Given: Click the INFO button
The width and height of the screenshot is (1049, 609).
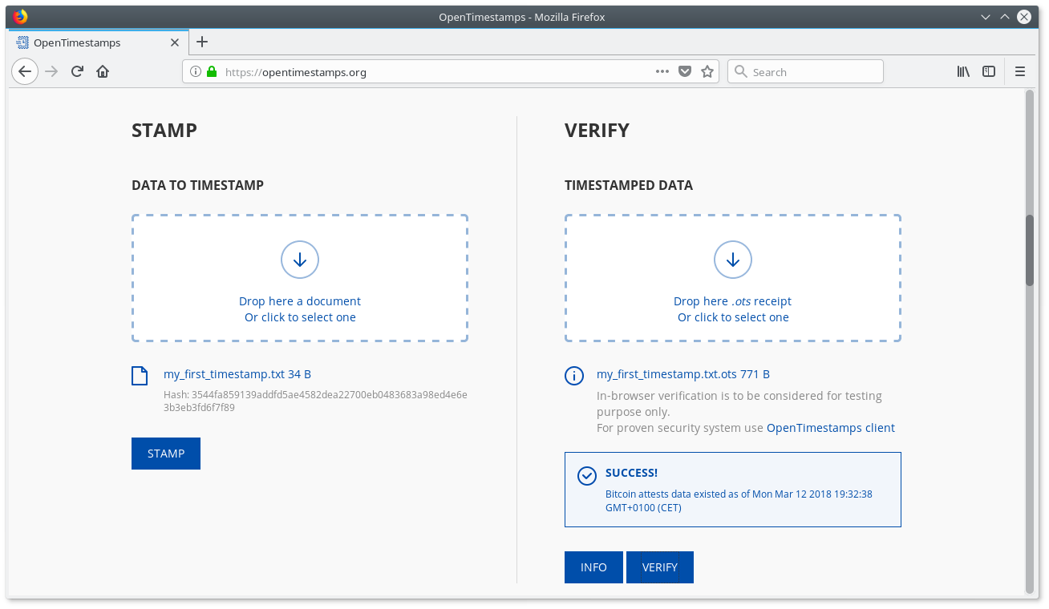Looking at the screenshot, I should click(x=593, y=567).
